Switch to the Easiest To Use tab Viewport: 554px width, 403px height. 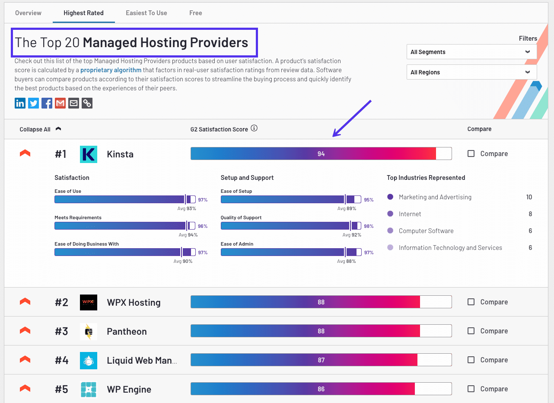pos(146,13)
